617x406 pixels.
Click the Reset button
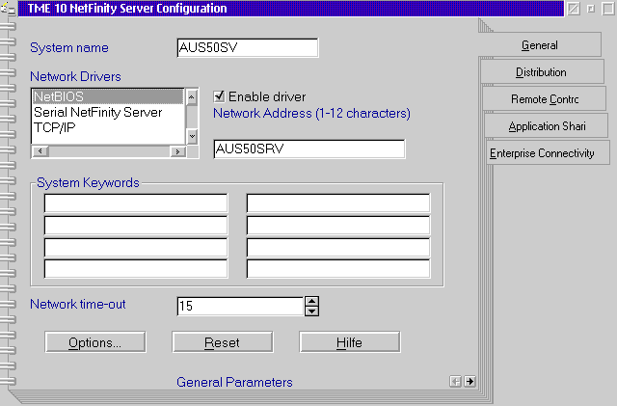[223, 342]
